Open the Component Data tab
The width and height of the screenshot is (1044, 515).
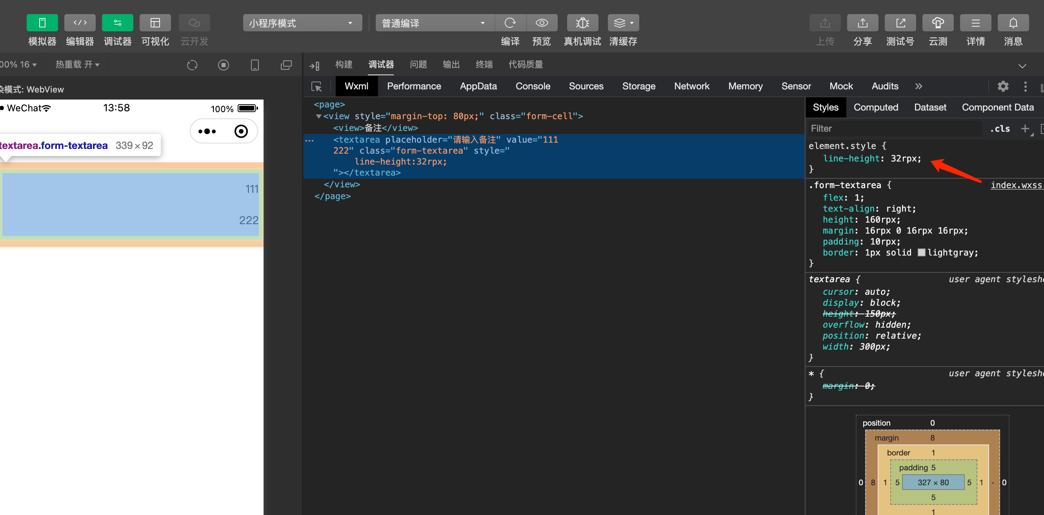pyautogui.click(x=998, y=107)
